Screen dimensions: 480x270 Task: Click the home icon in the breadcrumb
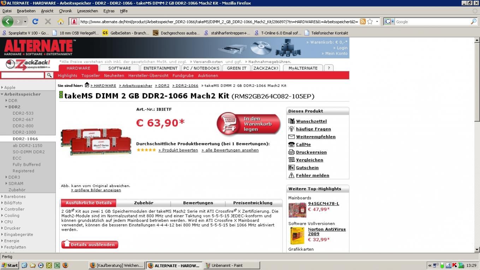87,85
